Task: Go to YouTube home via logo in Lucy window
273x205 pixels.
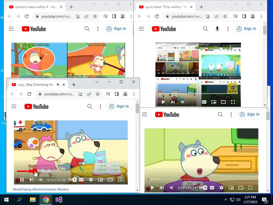Action: coord(36,107)
